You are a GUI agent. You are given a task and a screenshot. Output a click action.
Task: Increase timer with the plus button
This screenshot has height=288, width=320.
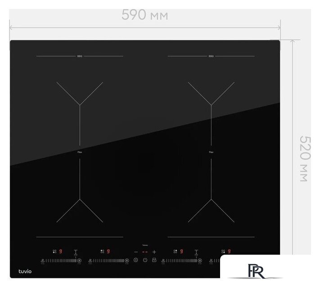tap(154, 252)
